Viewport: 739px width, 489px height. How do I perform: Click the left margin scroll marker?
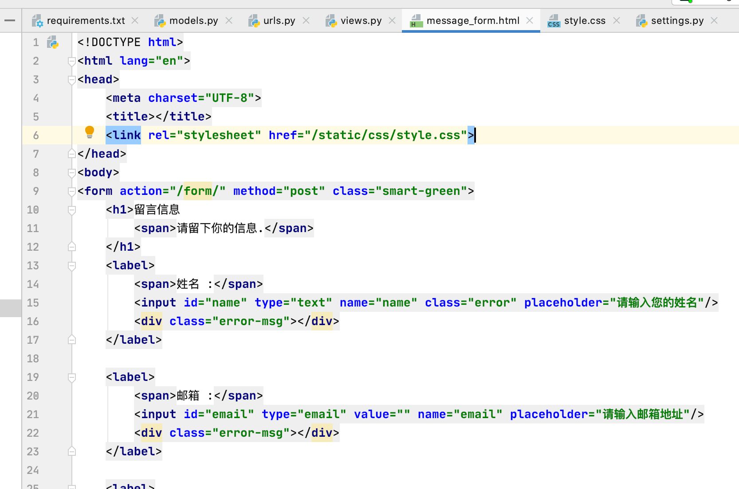click(11, 308)
